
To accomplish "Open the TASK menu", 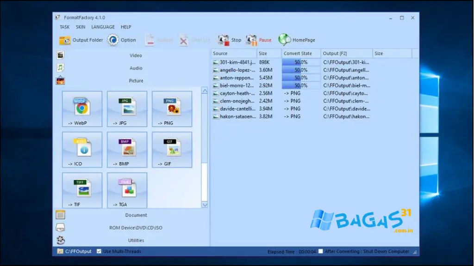I will (x=64, y=27).
